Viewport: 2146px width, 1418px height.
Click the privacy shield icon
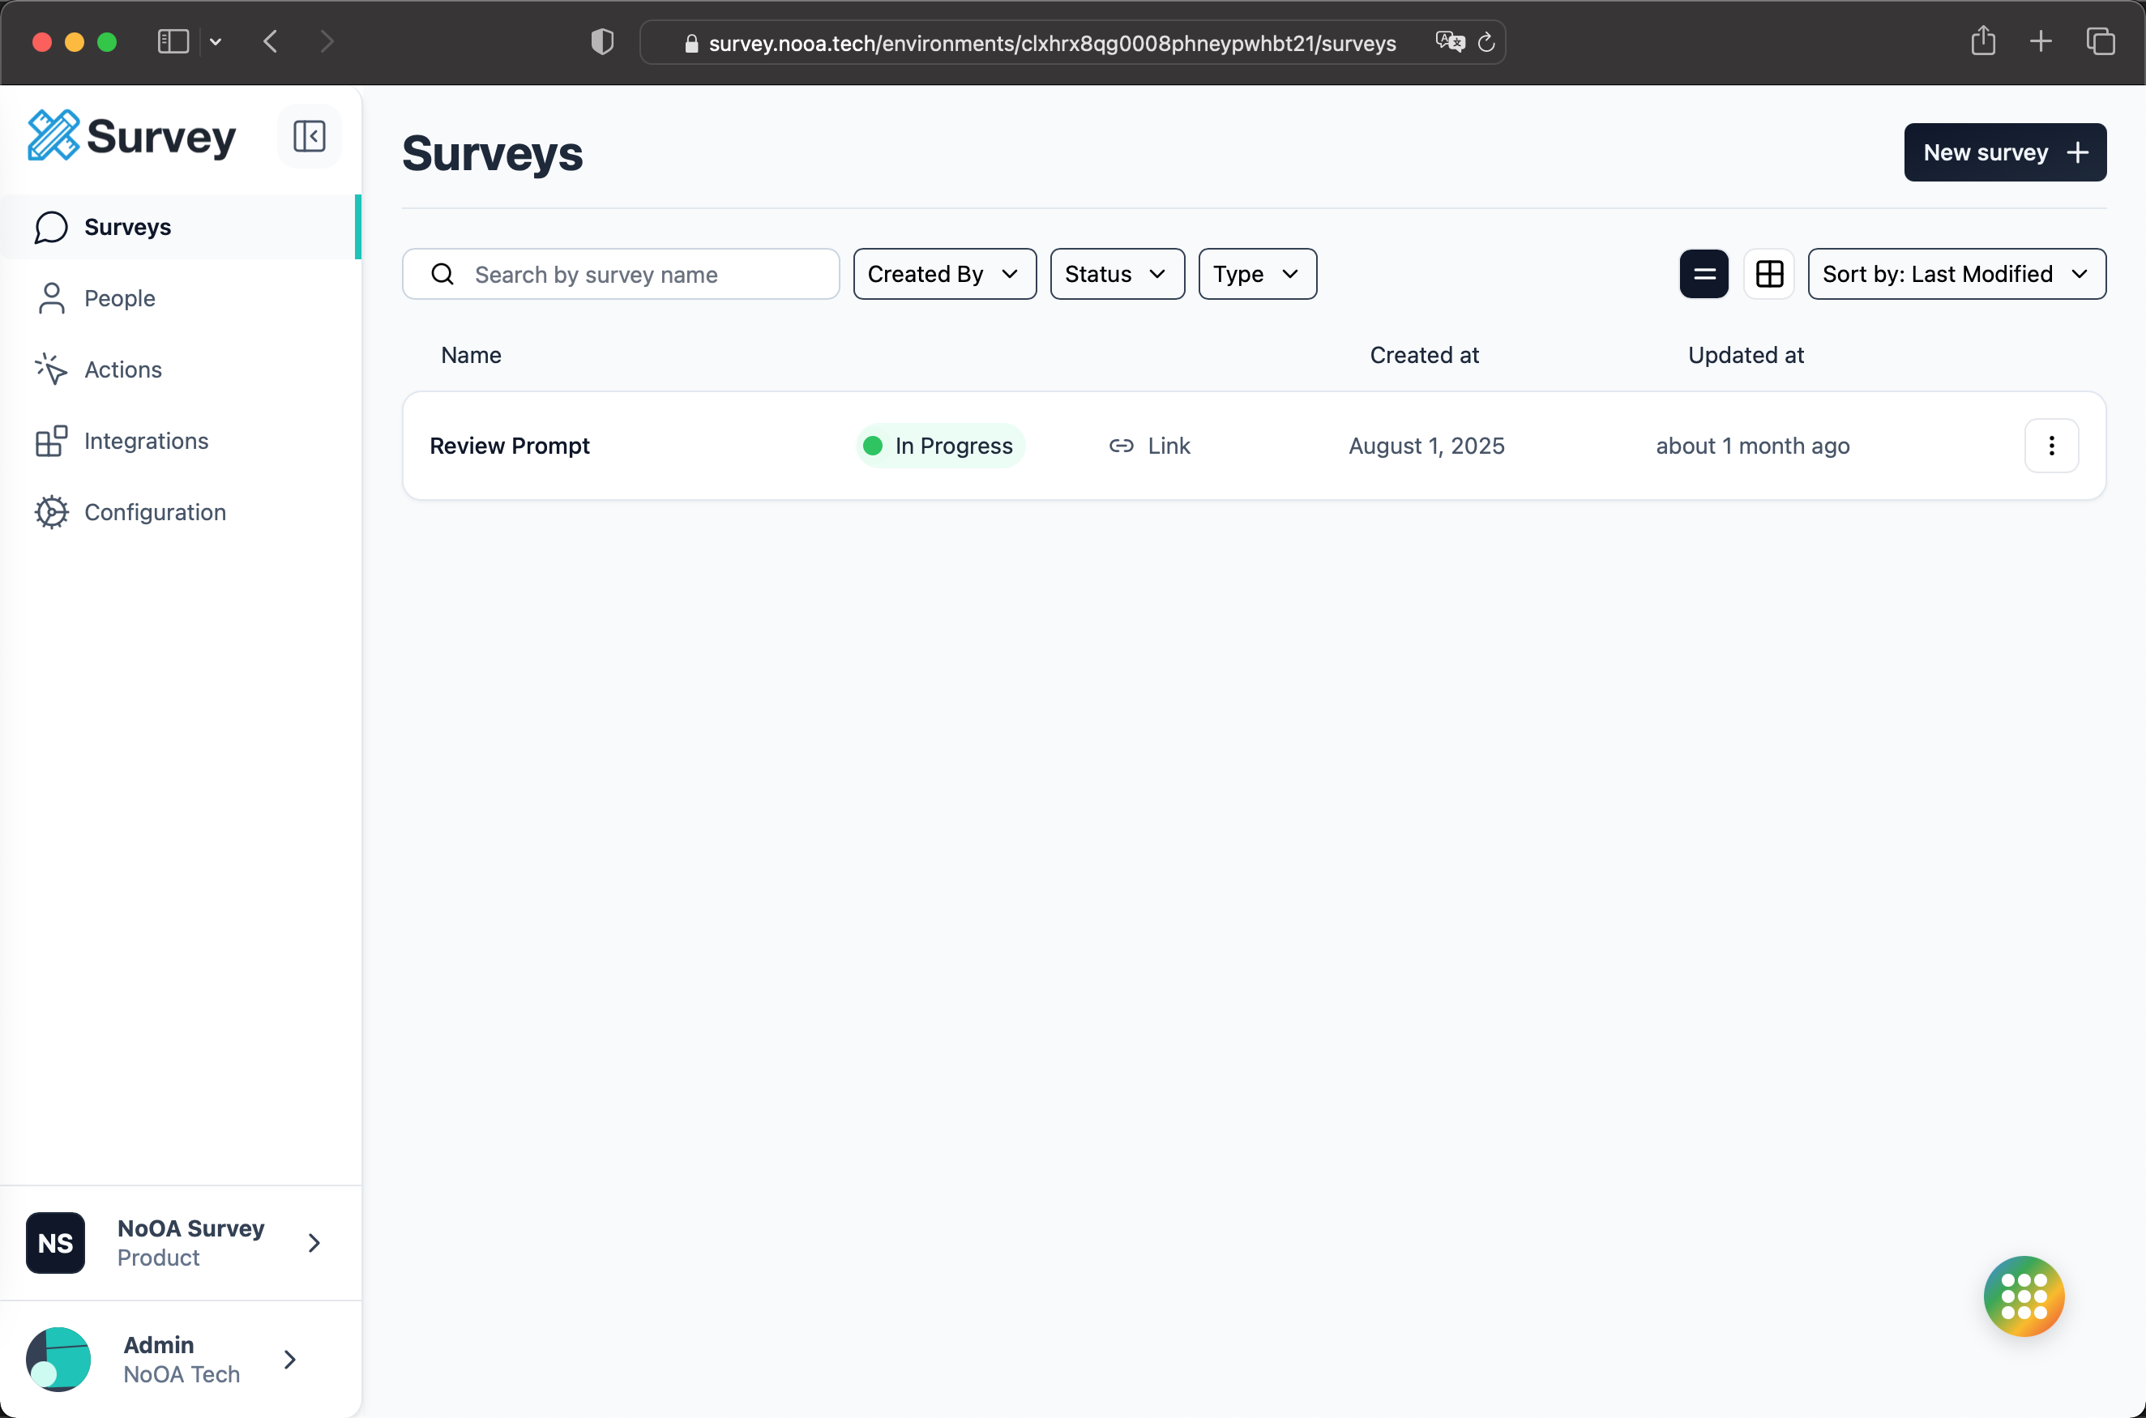pos(602,42)
